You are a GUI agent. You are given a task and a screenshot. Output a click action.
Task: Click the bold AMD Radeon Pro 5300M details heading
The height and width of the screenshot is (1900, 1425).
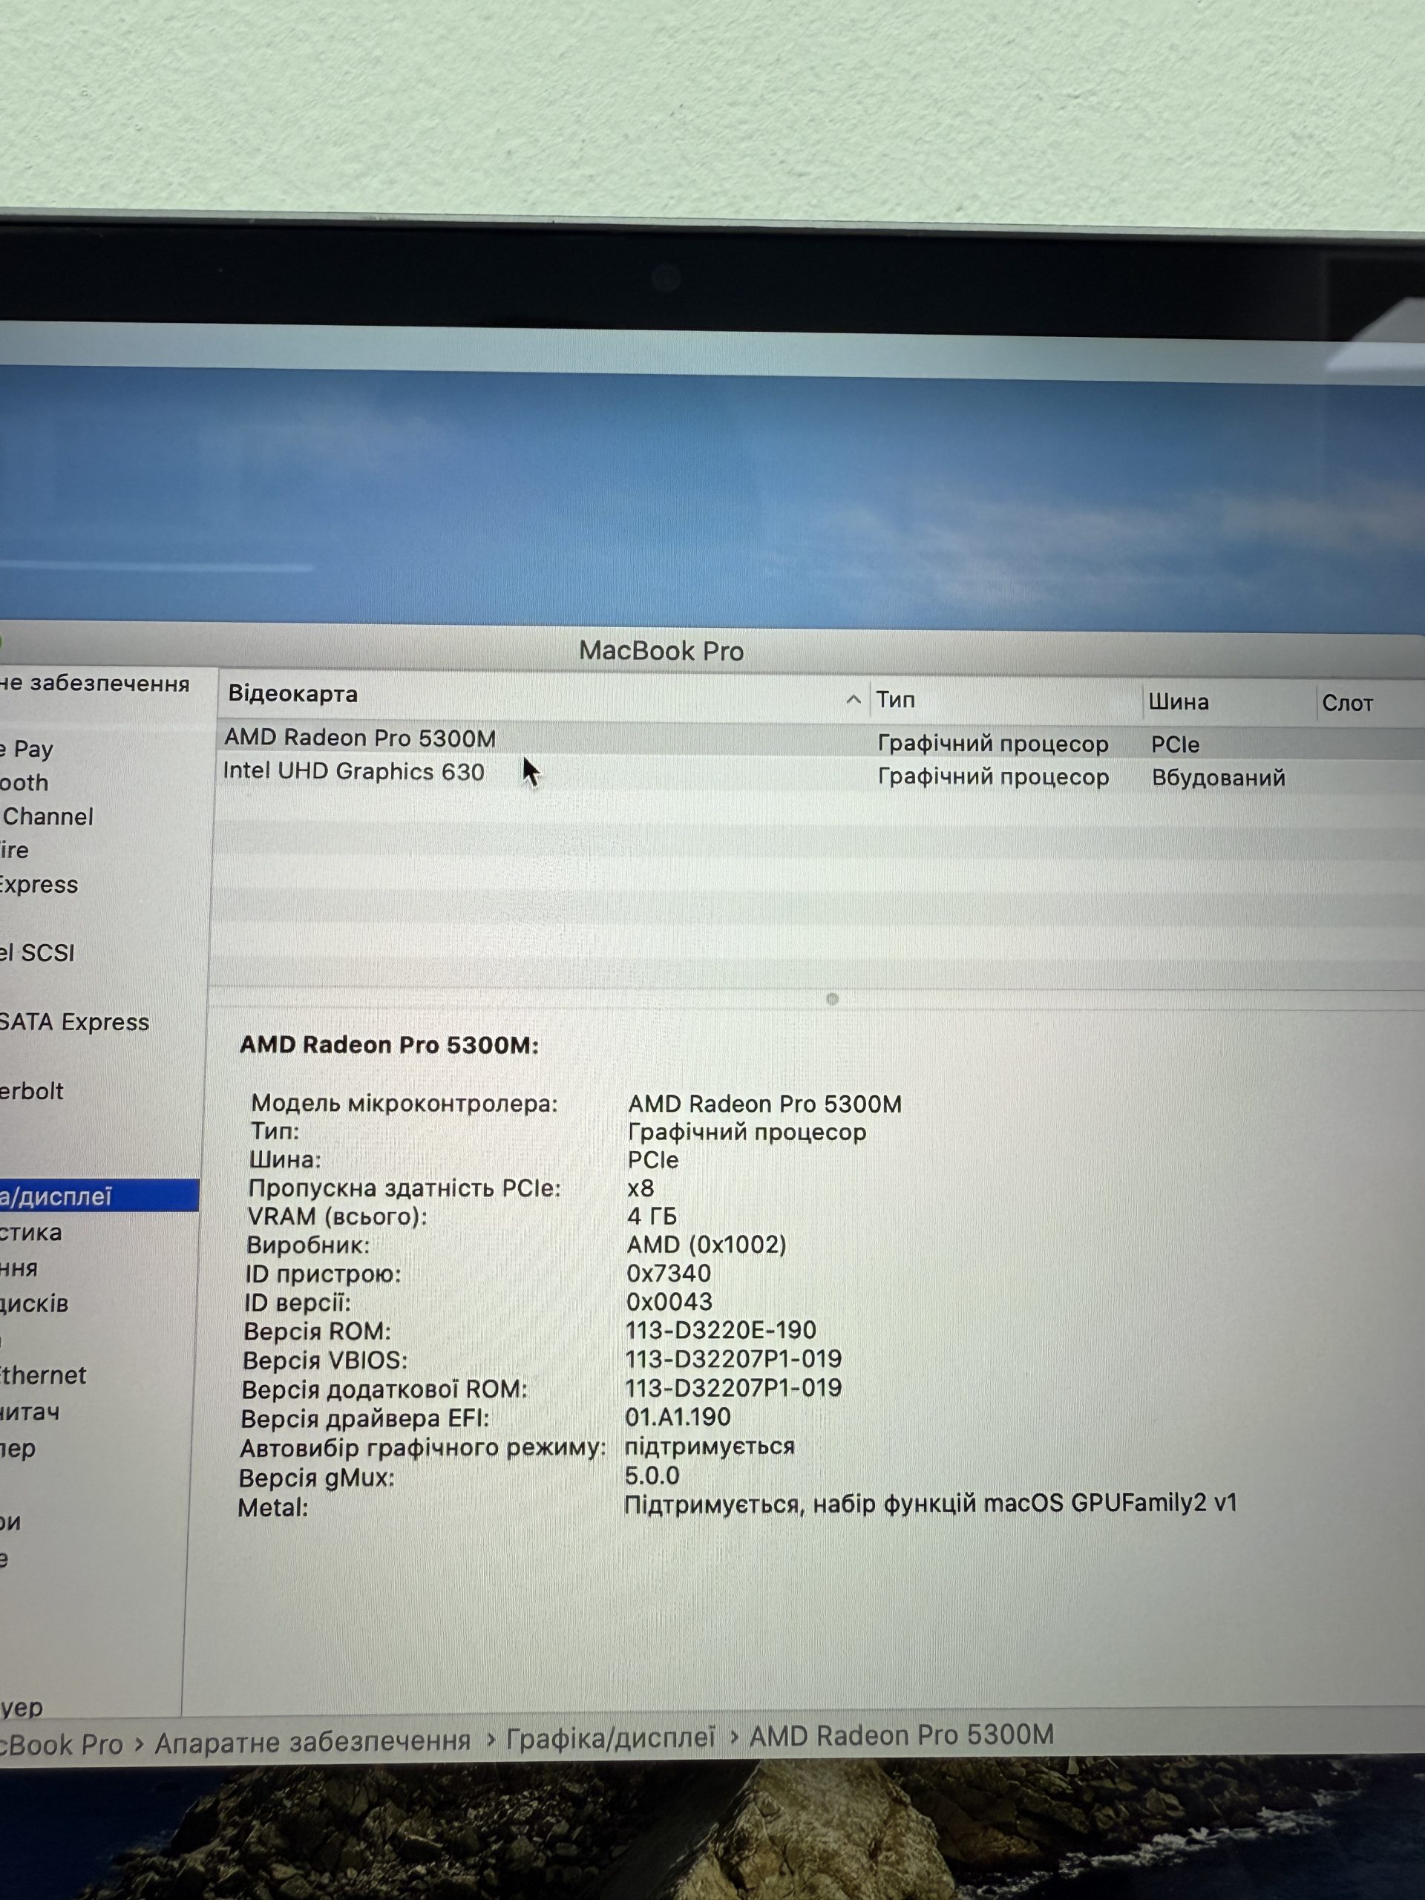click(389, 1045)
